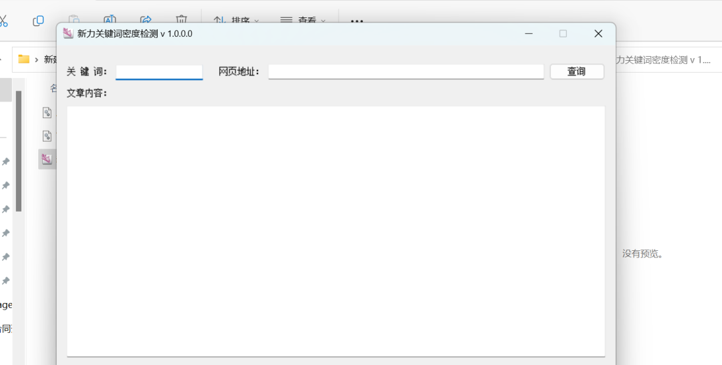Select the first config file icon in list
This screenshot has width=722, height=365.
point(47,112)
